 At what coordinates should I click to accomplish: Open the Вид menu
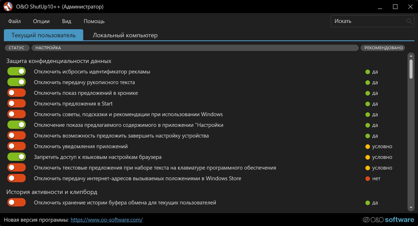67,21
